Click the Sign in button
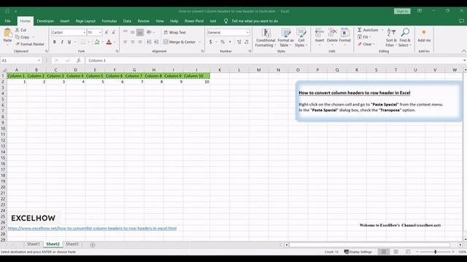This screenshot has height=262, width=467. click(402, 11)
